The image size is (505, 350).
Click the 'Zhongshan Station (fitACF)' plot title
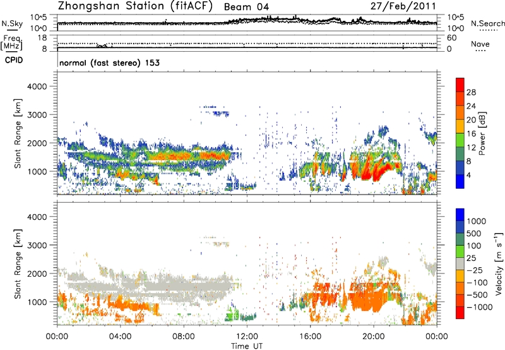coord(135,6)
